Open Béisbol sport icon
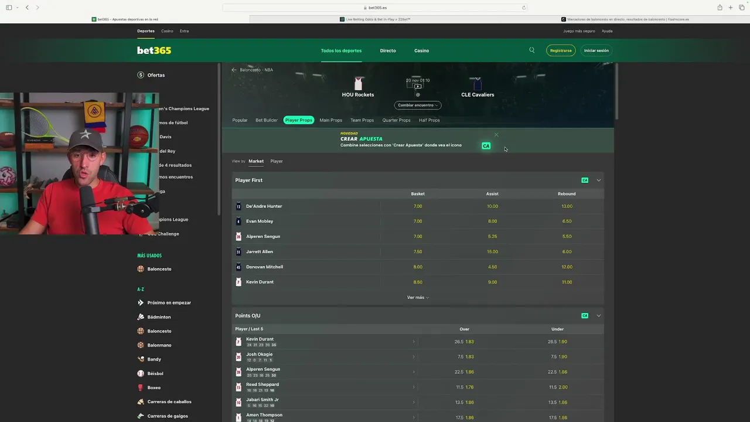This screenshot has width=750, height=422. click(141, 373)
